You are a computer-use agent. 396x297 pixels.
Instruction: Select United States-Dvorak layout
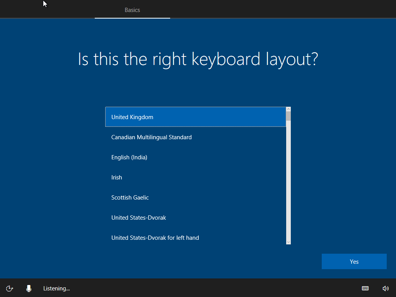point(196,217)
